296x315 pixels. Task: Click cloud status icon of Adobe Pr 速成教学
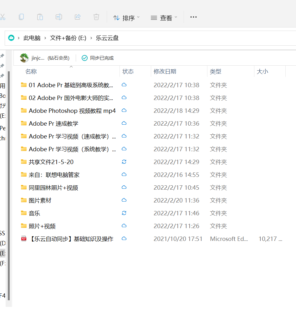coord(124,123)
